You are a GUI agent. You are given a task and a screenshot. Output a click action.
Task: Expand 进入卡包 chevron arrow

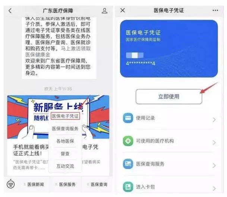pyautogui.click(x=214, y=188)
